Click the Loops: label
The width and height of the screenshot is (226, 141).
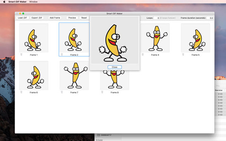(150, 18)
